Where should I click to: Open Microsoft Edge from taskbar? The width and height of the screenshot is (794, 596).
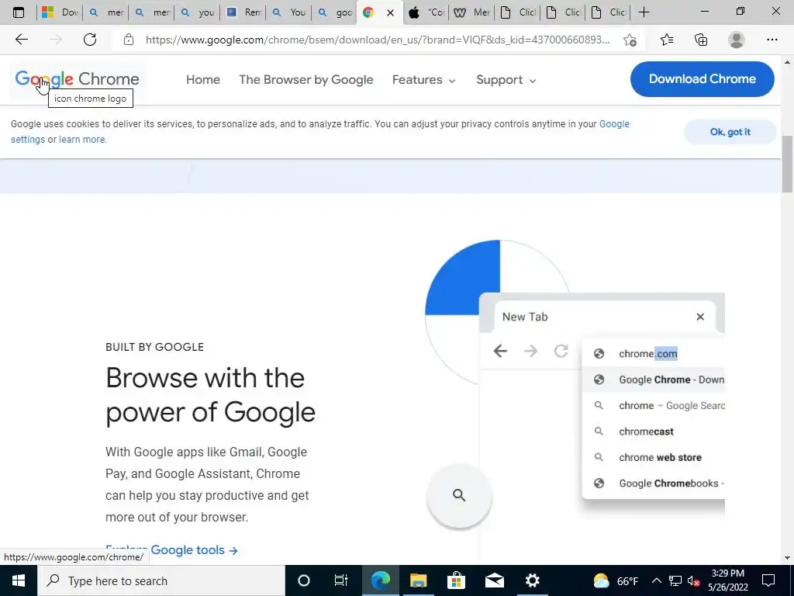380,580
